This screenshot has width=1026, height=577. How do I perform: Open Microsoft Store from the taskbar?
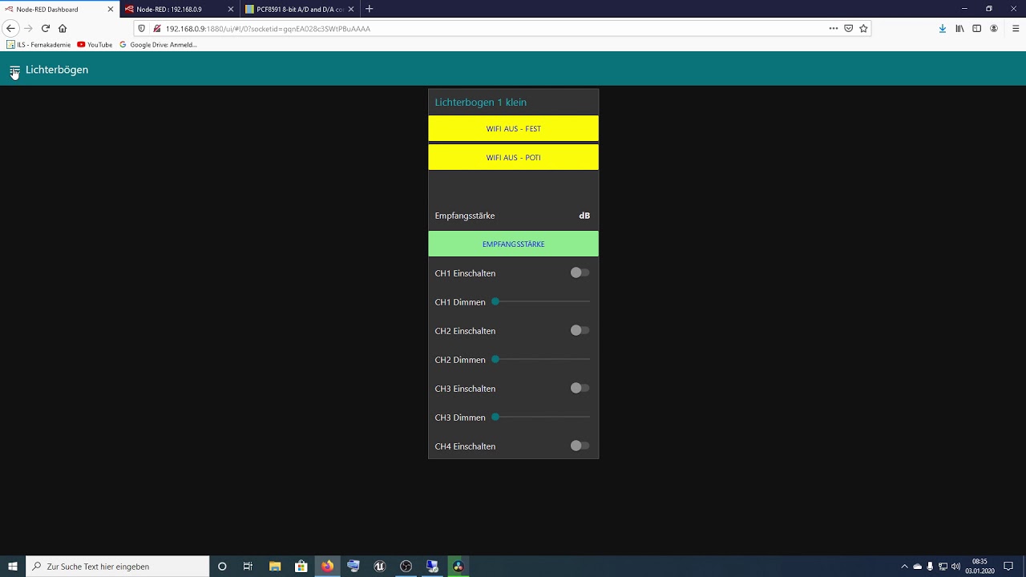(x=301, y=567)
